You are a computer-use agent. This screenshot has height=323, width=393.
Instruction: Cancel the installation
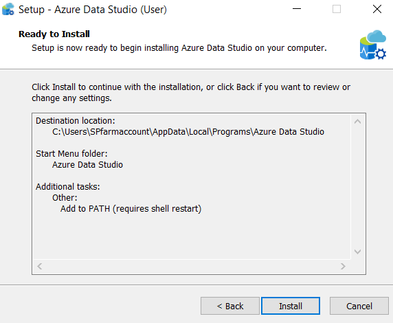pyautogui.click(x=359, y=306)
